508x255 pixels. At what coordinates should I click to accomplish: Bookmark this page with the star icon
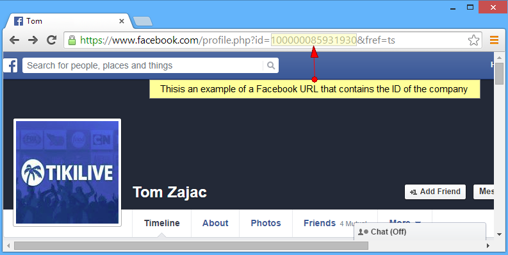(473, 40)
